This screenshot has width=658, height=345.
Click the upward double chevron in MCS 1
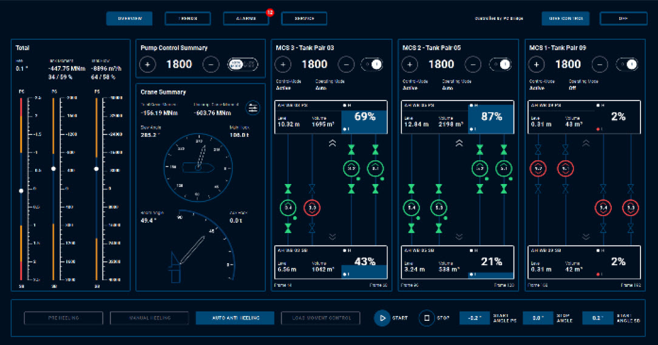tap(586, 143)
